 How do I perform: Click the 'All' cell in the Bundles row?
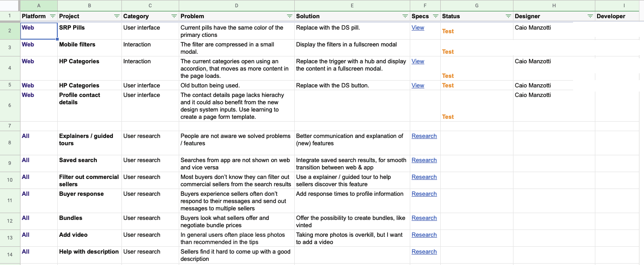tap(39, 221)
